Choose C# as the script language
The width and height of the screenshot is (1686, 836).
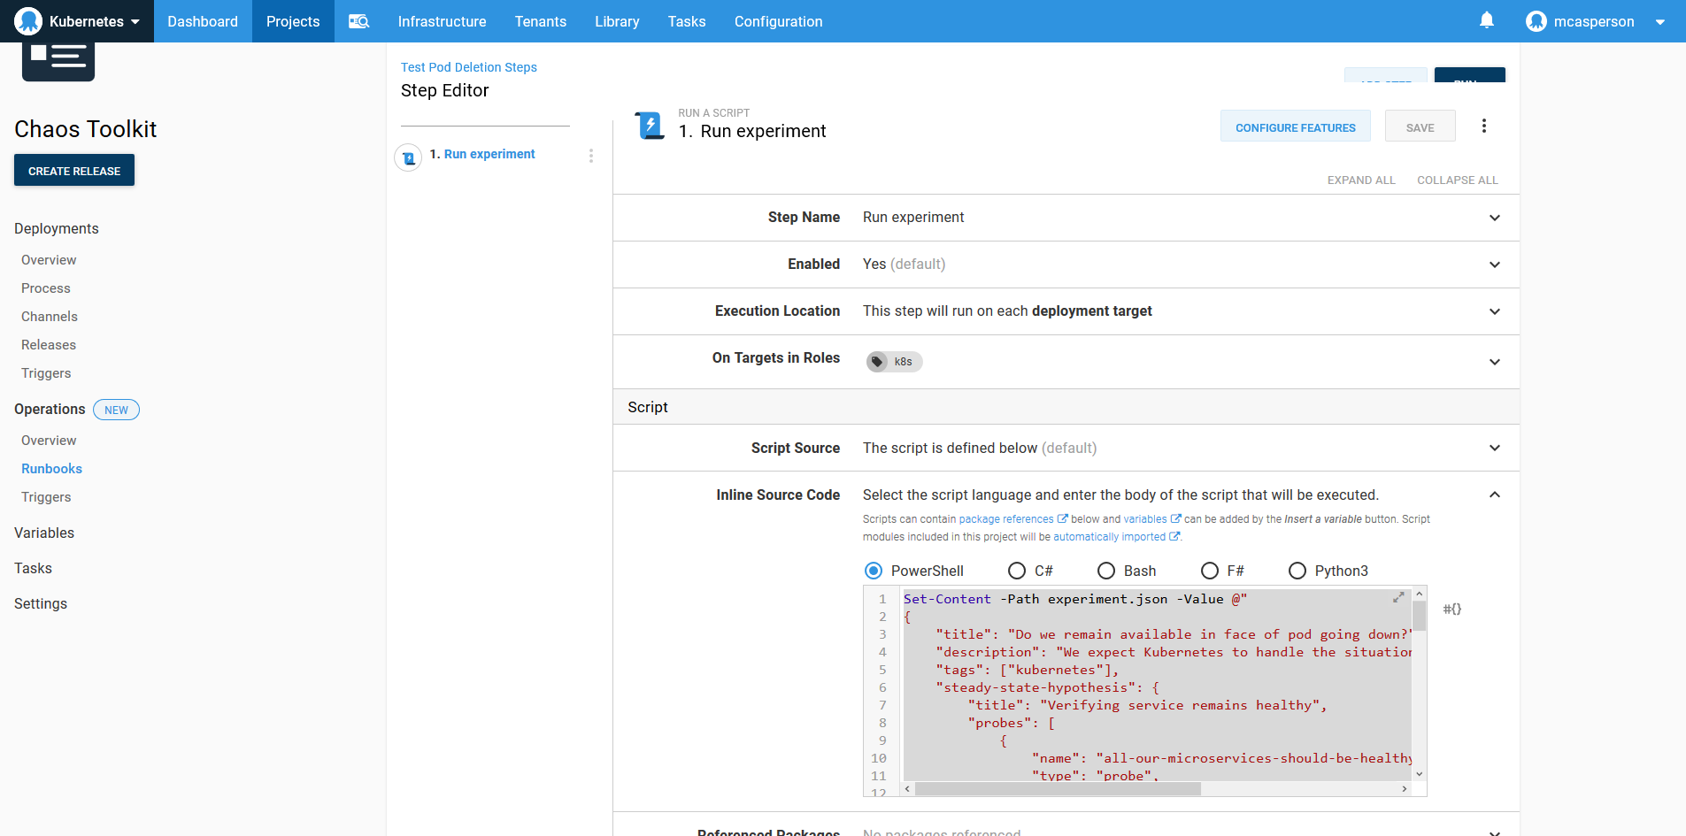tap(1017, 571)
